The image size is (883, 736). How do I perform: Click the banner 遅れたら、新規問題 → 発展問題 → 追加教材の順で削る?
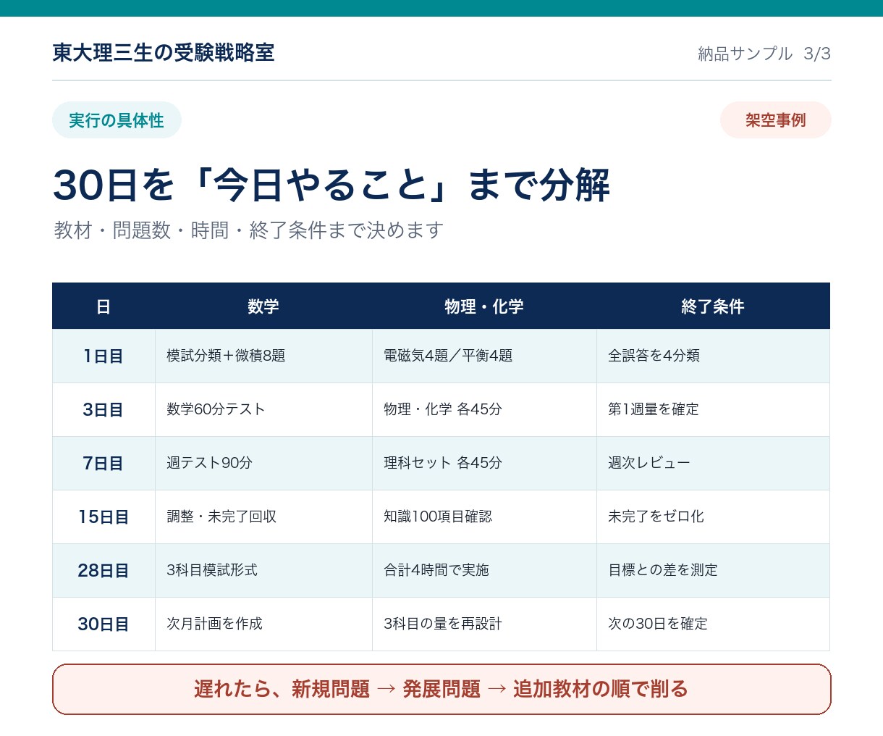(x=441, y=689)
